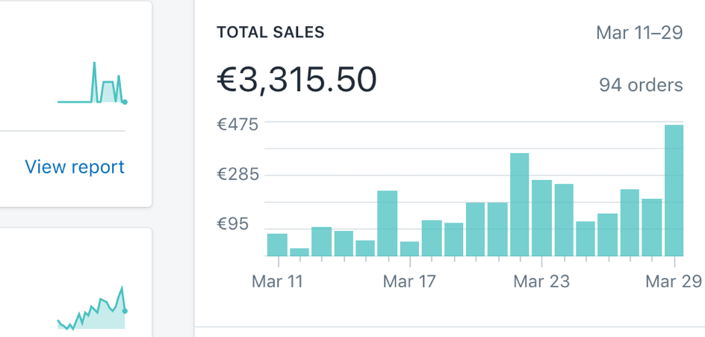
Task: Click the tallest bar for Mar 29
Action: [x=674, y=191]
